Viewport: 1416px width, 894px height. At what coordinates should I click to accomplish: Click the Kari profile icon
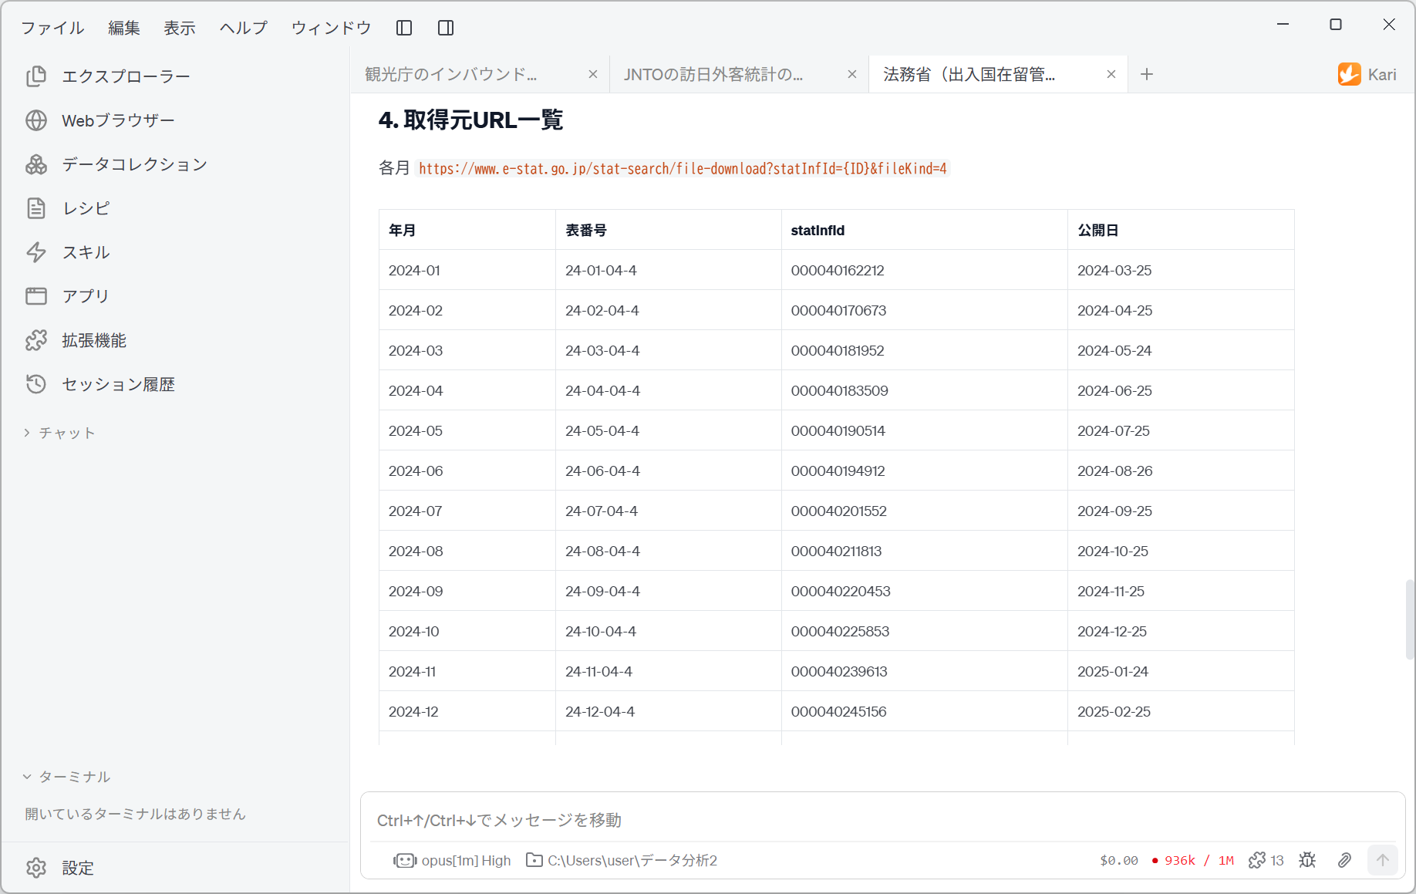tap(1350, 74)
